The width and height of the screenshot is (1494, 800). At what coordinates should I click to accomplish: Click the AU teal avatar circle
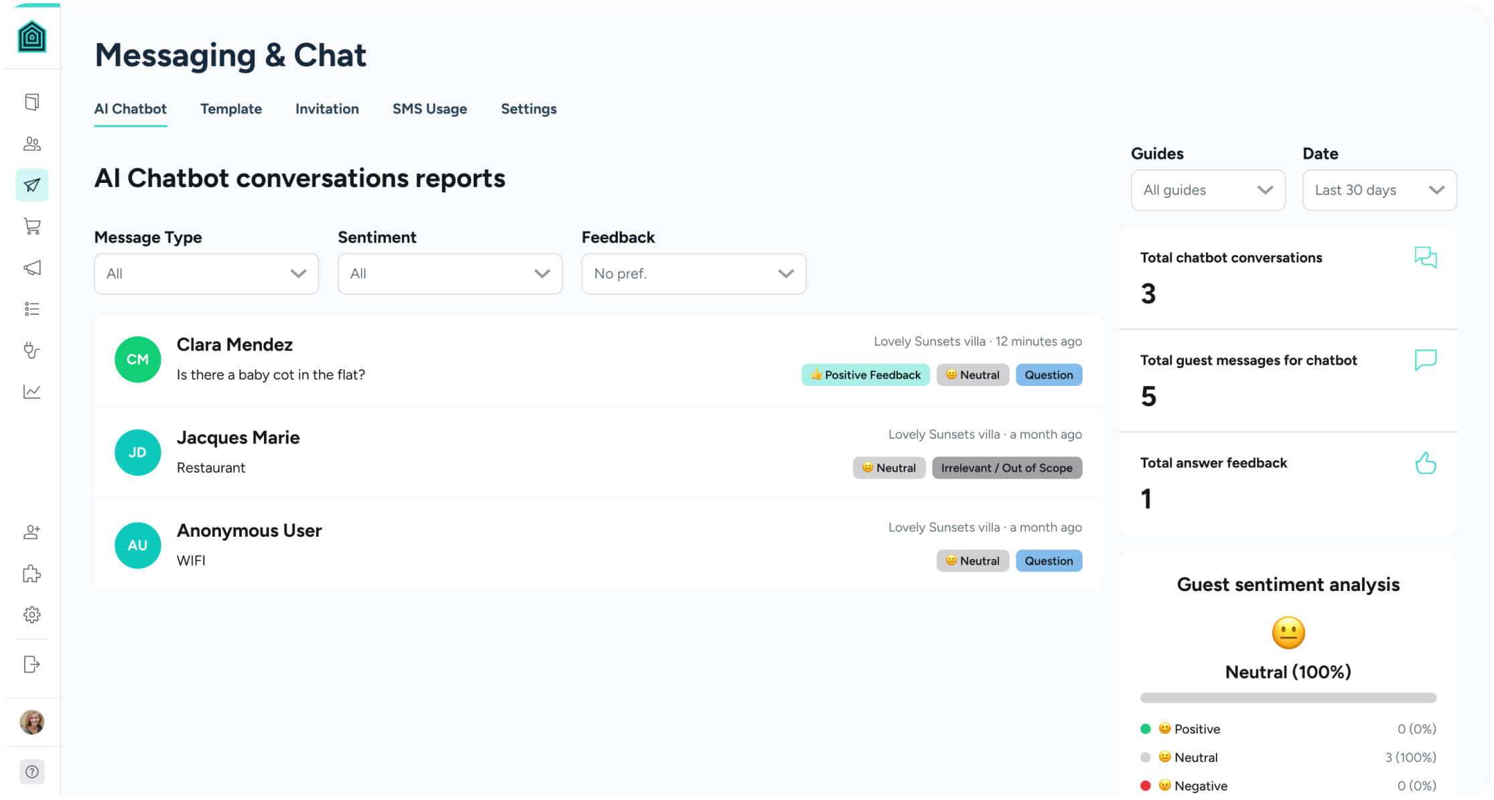click(x=137, y=546)
